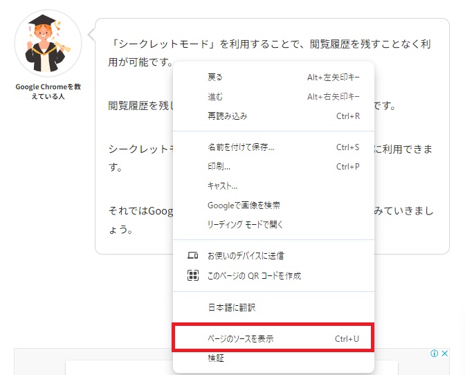Click the Ctrl+S shortcut label
The image size is (465, 375).
coord(347,147)
